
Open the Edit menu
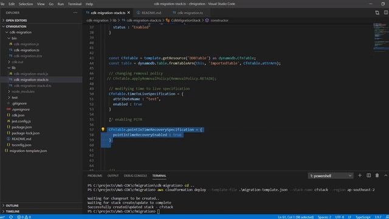coord(12,4)
